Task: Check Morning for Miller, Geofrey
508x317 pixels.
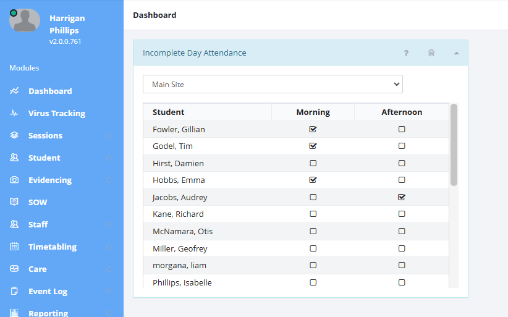Action: [x=313, y=248]
